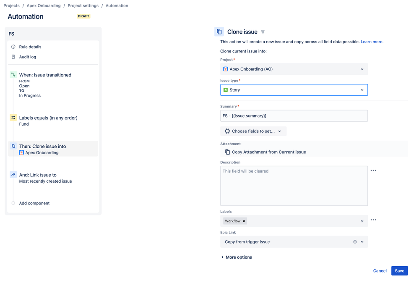This screenshot has height=283, width=419.
Task: Click the Clone issue header icon
Action: (219, 31)
